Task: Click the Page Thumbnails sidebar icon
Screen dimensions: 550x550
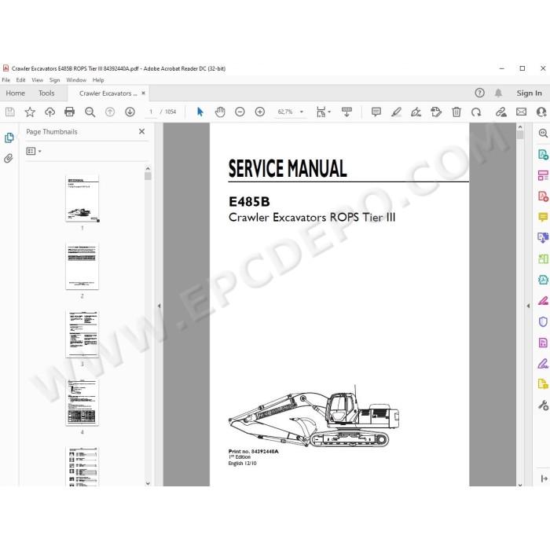Action: point(9,137)
